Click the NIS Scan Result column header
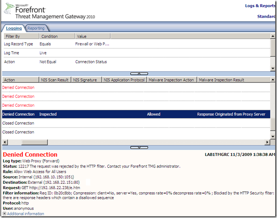 pyautogui.click(x=55, y=80)
